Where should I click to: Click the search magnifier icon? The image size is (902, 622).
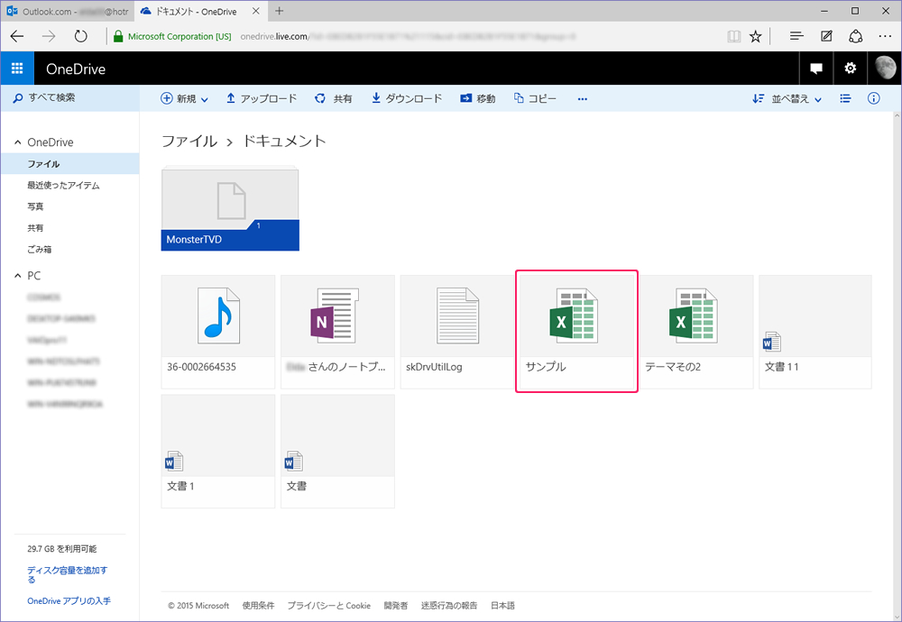[x=18, y=97]
